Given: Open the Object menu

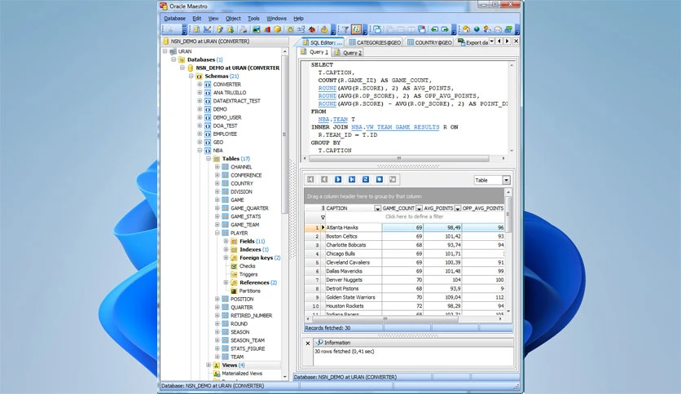Looking at the screenshot, I should point(233,19).
